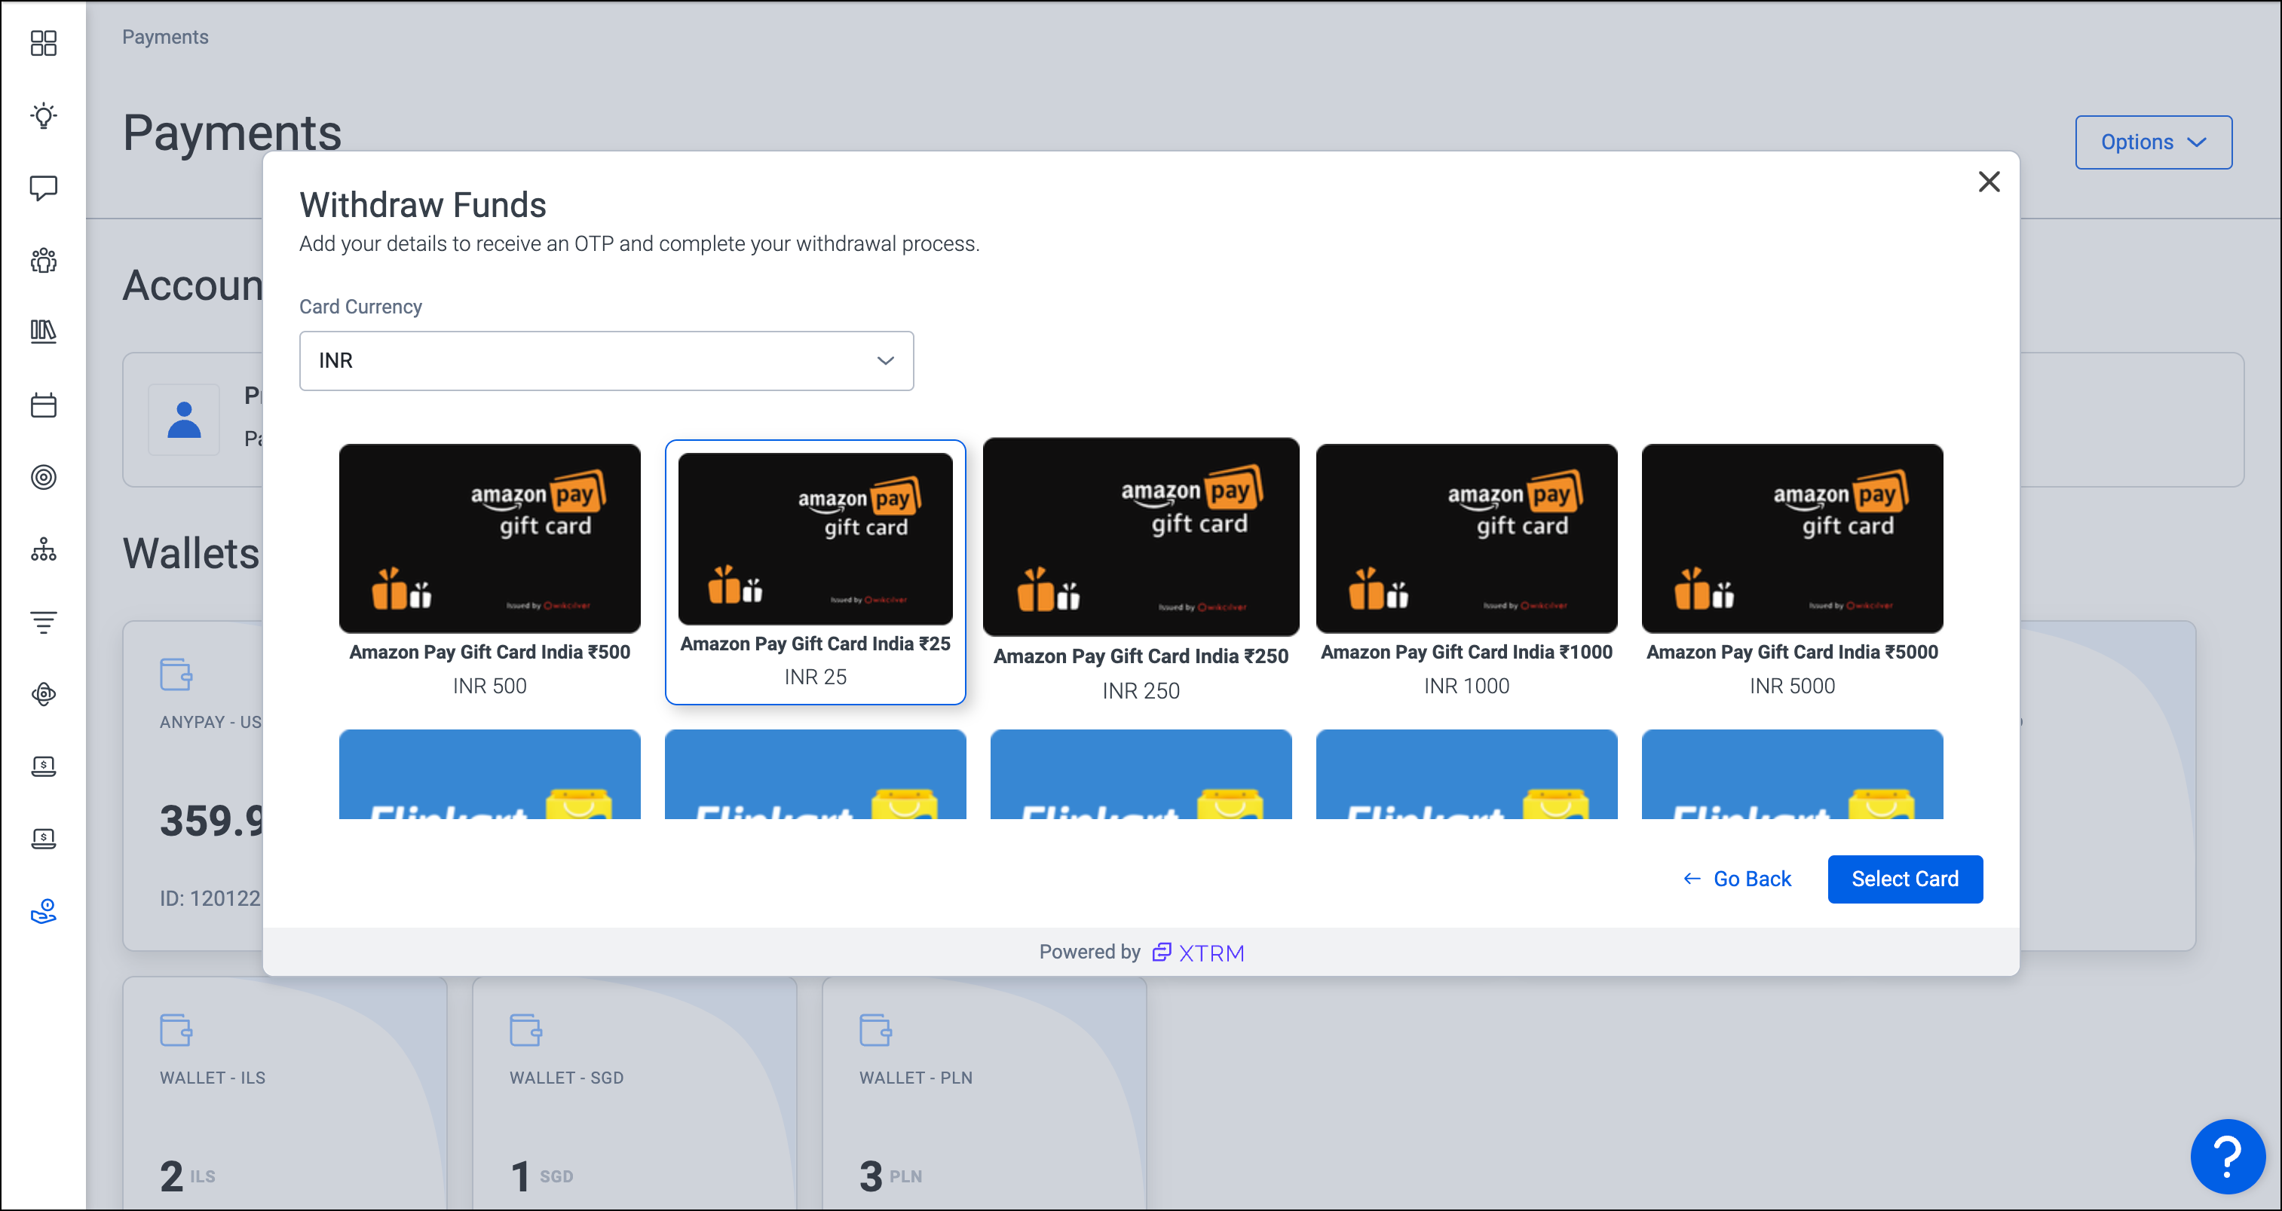Close the Withdraw Funds dialog

1989,182
